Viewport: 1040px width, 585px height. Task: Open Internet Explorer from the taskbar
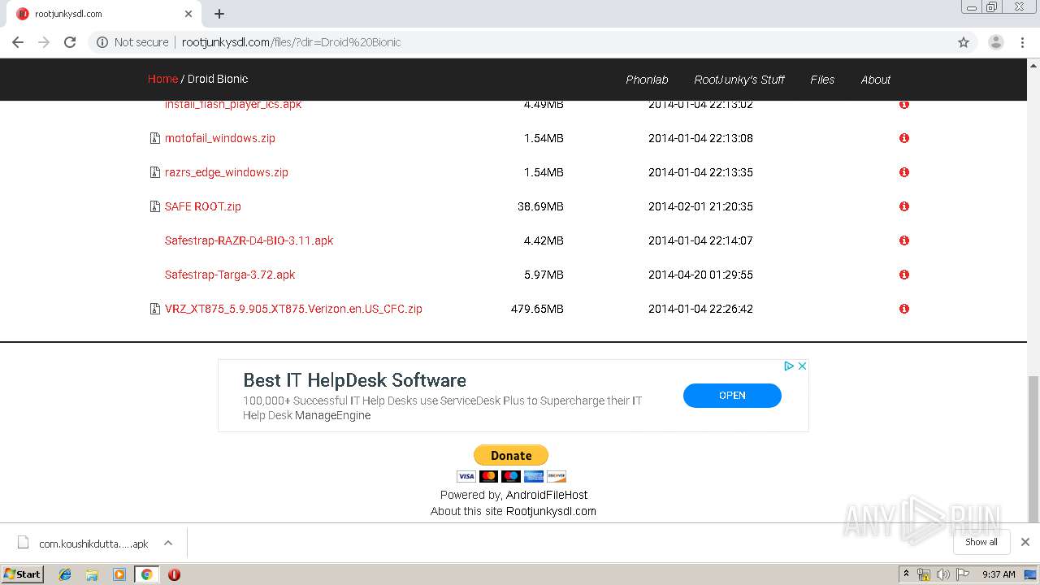coord(65,574)
